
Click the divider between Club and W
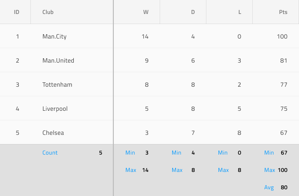click(113, 98)
